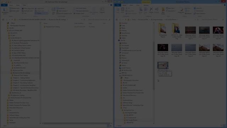Screen dimensions: 227x128
Task: Switch to Share tab in left window
Action: click(x=18, y=5)
